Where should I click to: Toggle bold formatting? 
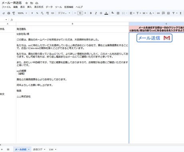(91, 13)
